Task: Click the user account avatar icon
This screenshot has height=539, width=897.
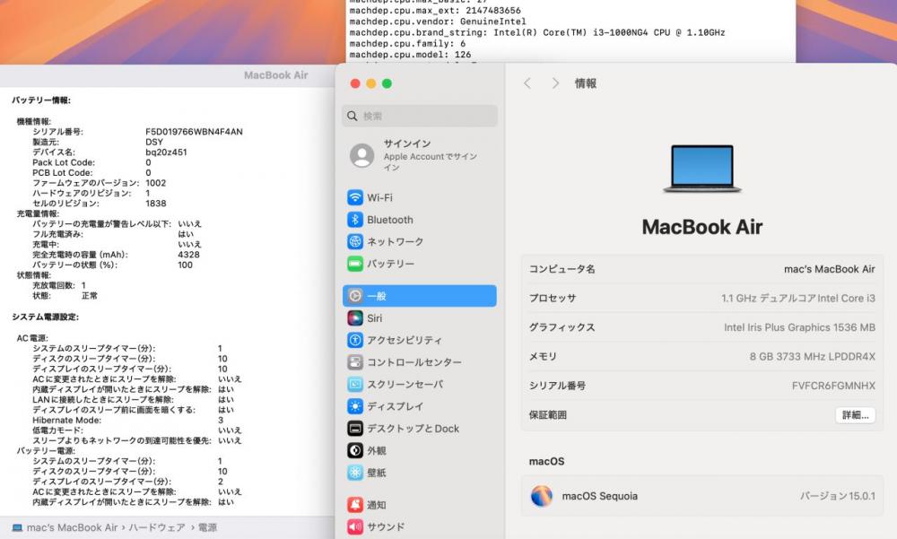Action: [362, 155]
